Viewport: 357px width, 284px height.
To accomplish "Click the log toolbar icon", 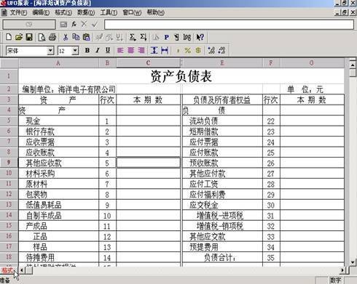I will pyautogui.click(x=187, y=37).
